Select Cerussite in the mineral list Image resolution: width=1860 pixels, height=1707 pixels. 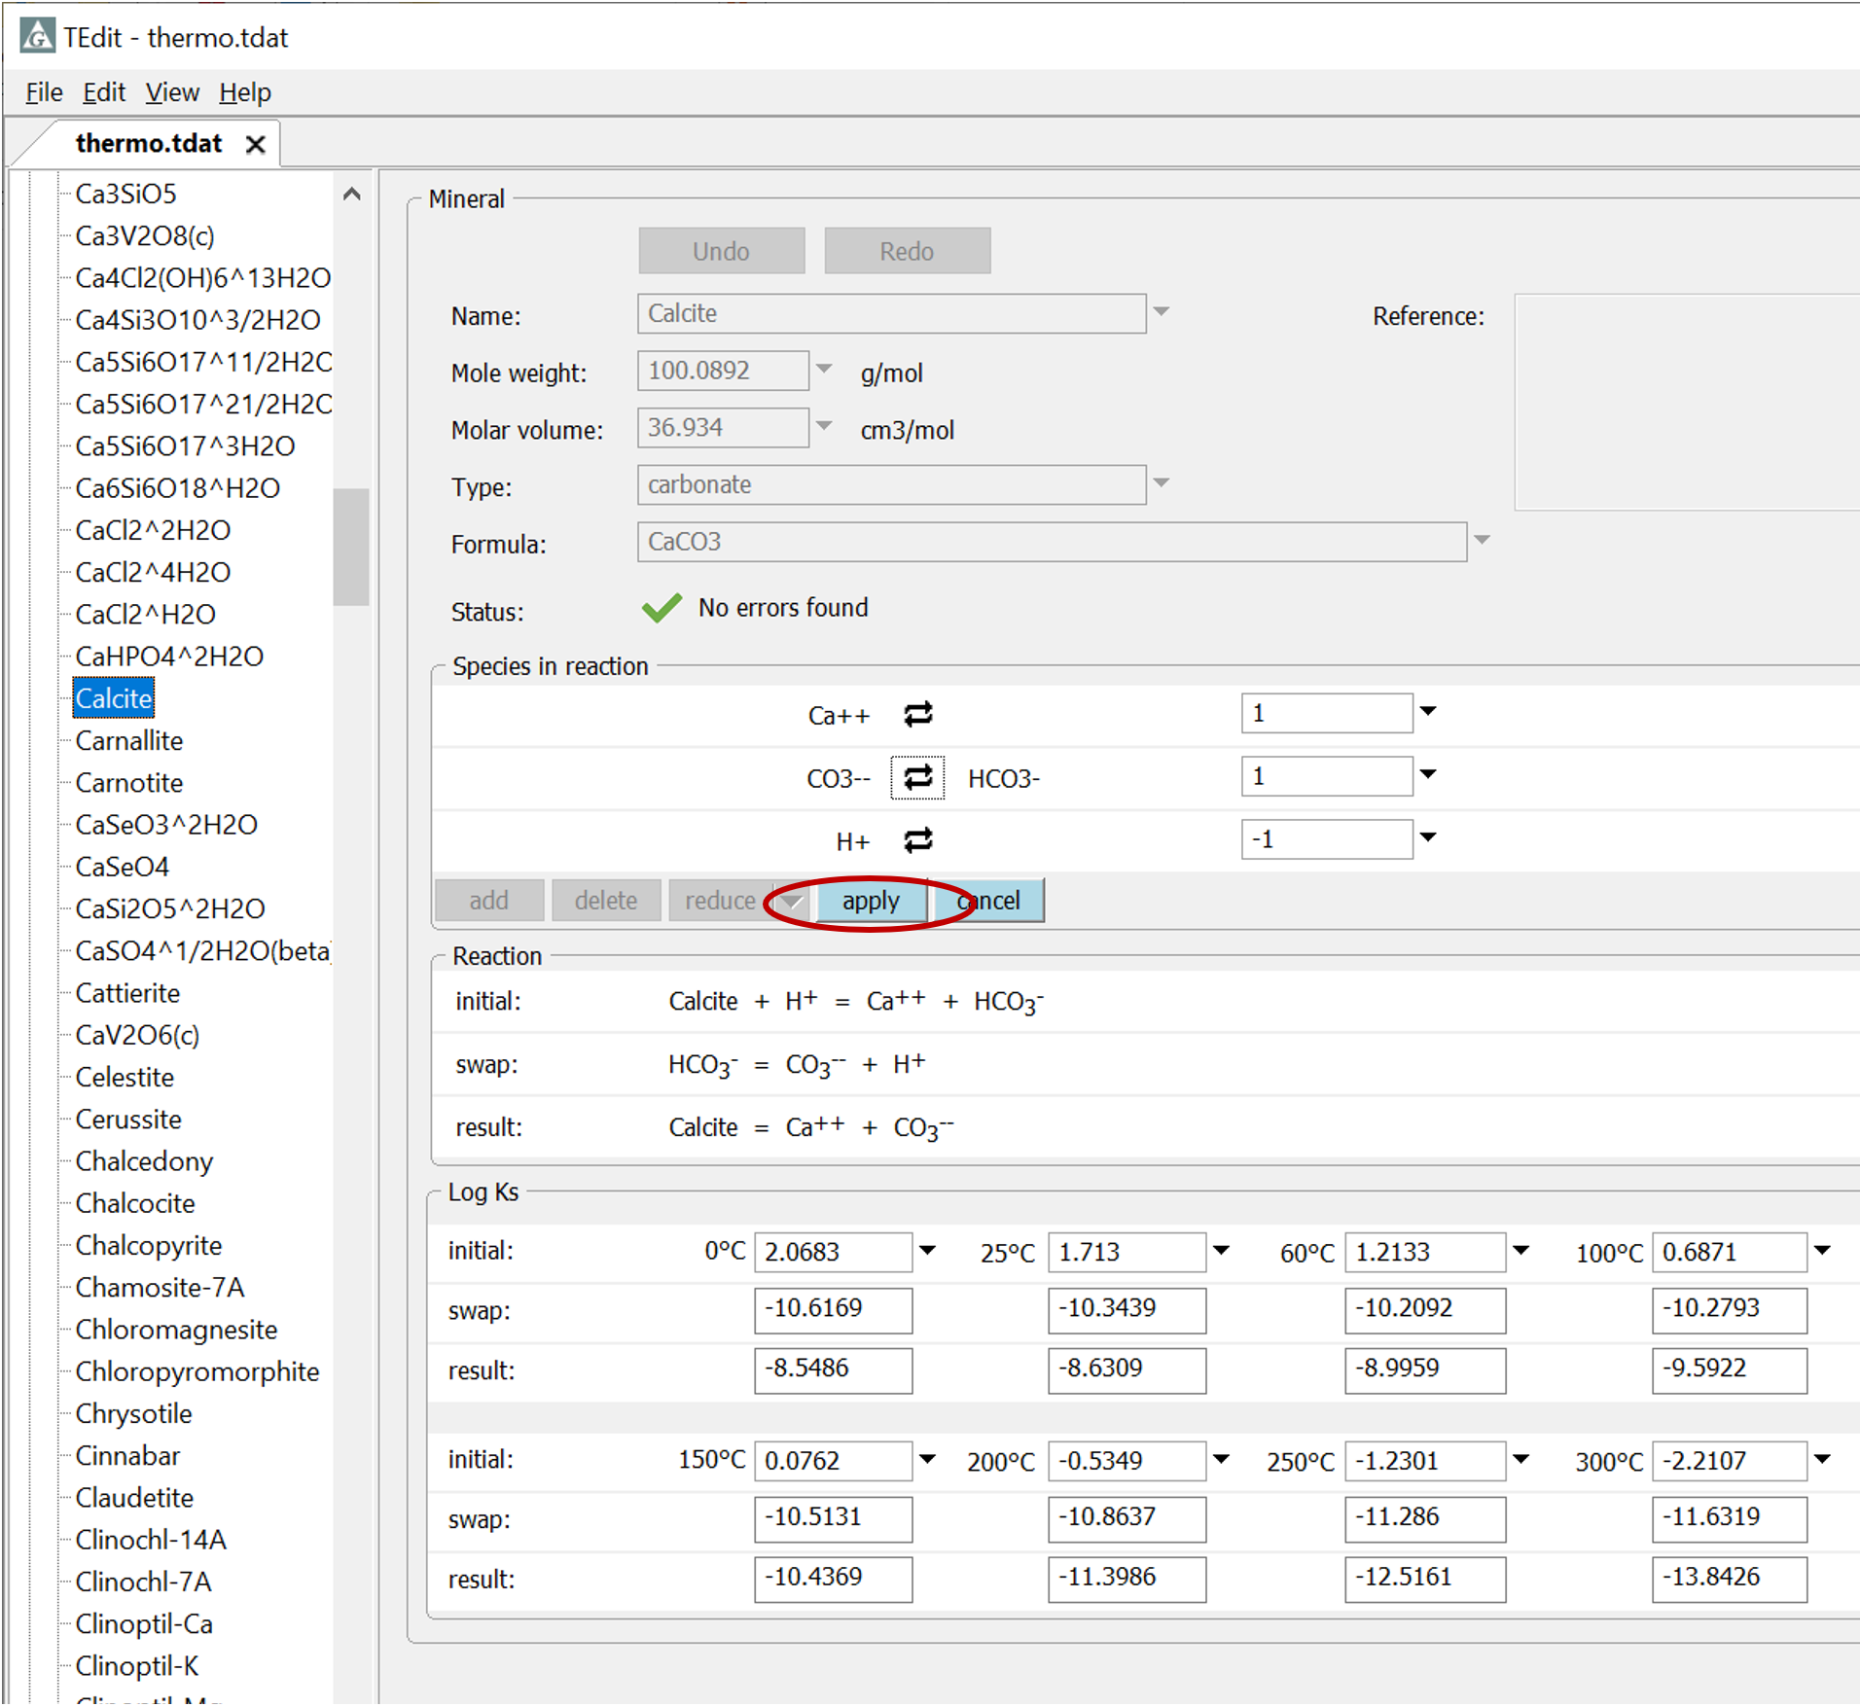(x=128, y=1120)
